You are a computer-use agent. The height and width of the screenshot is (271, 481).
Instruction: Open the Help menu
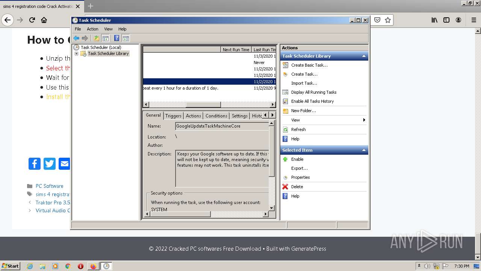[x=123, y=29]
